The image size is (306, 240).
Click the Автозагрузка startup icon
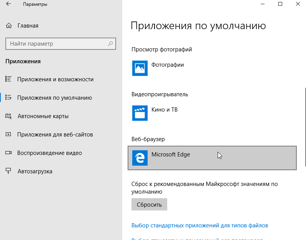(8, 171)
